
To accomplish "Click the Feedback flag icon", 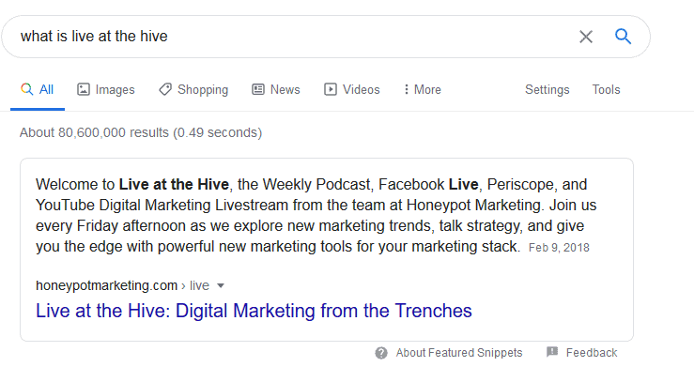I will pyautogui.click(x=552, y=352).
